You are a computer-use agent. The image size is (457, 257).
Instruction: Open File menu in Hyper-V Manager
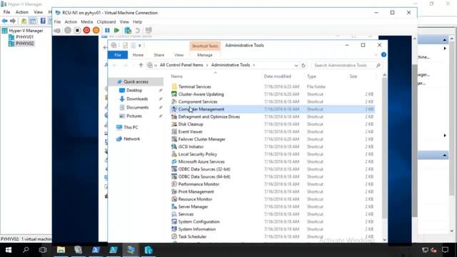coord(6,12)
